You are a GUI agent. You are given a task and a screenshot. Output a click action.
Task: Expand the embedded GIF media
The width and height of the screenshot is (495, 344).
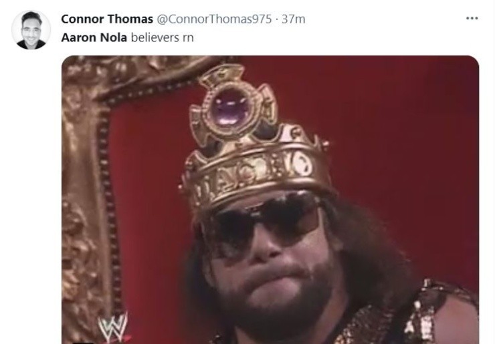(270, 200)
